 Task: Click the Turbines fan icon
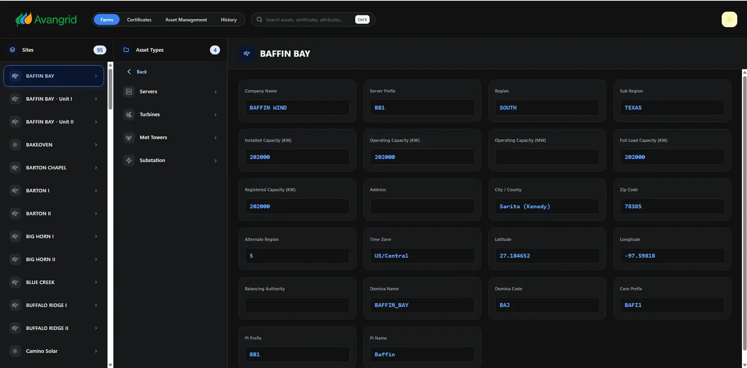pyautogui.click(x=129, y=115)
